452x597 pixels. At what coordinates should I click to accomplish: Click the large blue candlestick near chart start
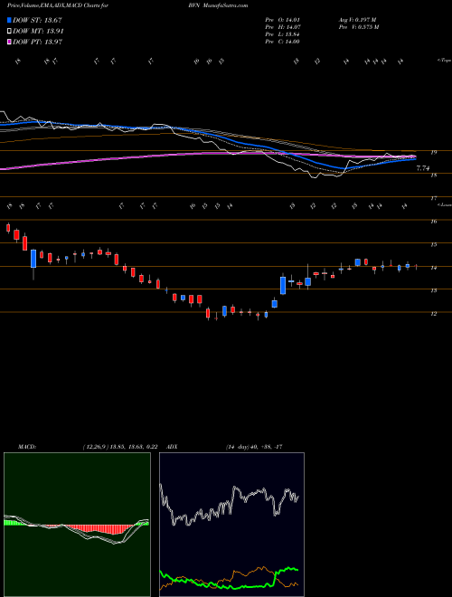(33, 259)
